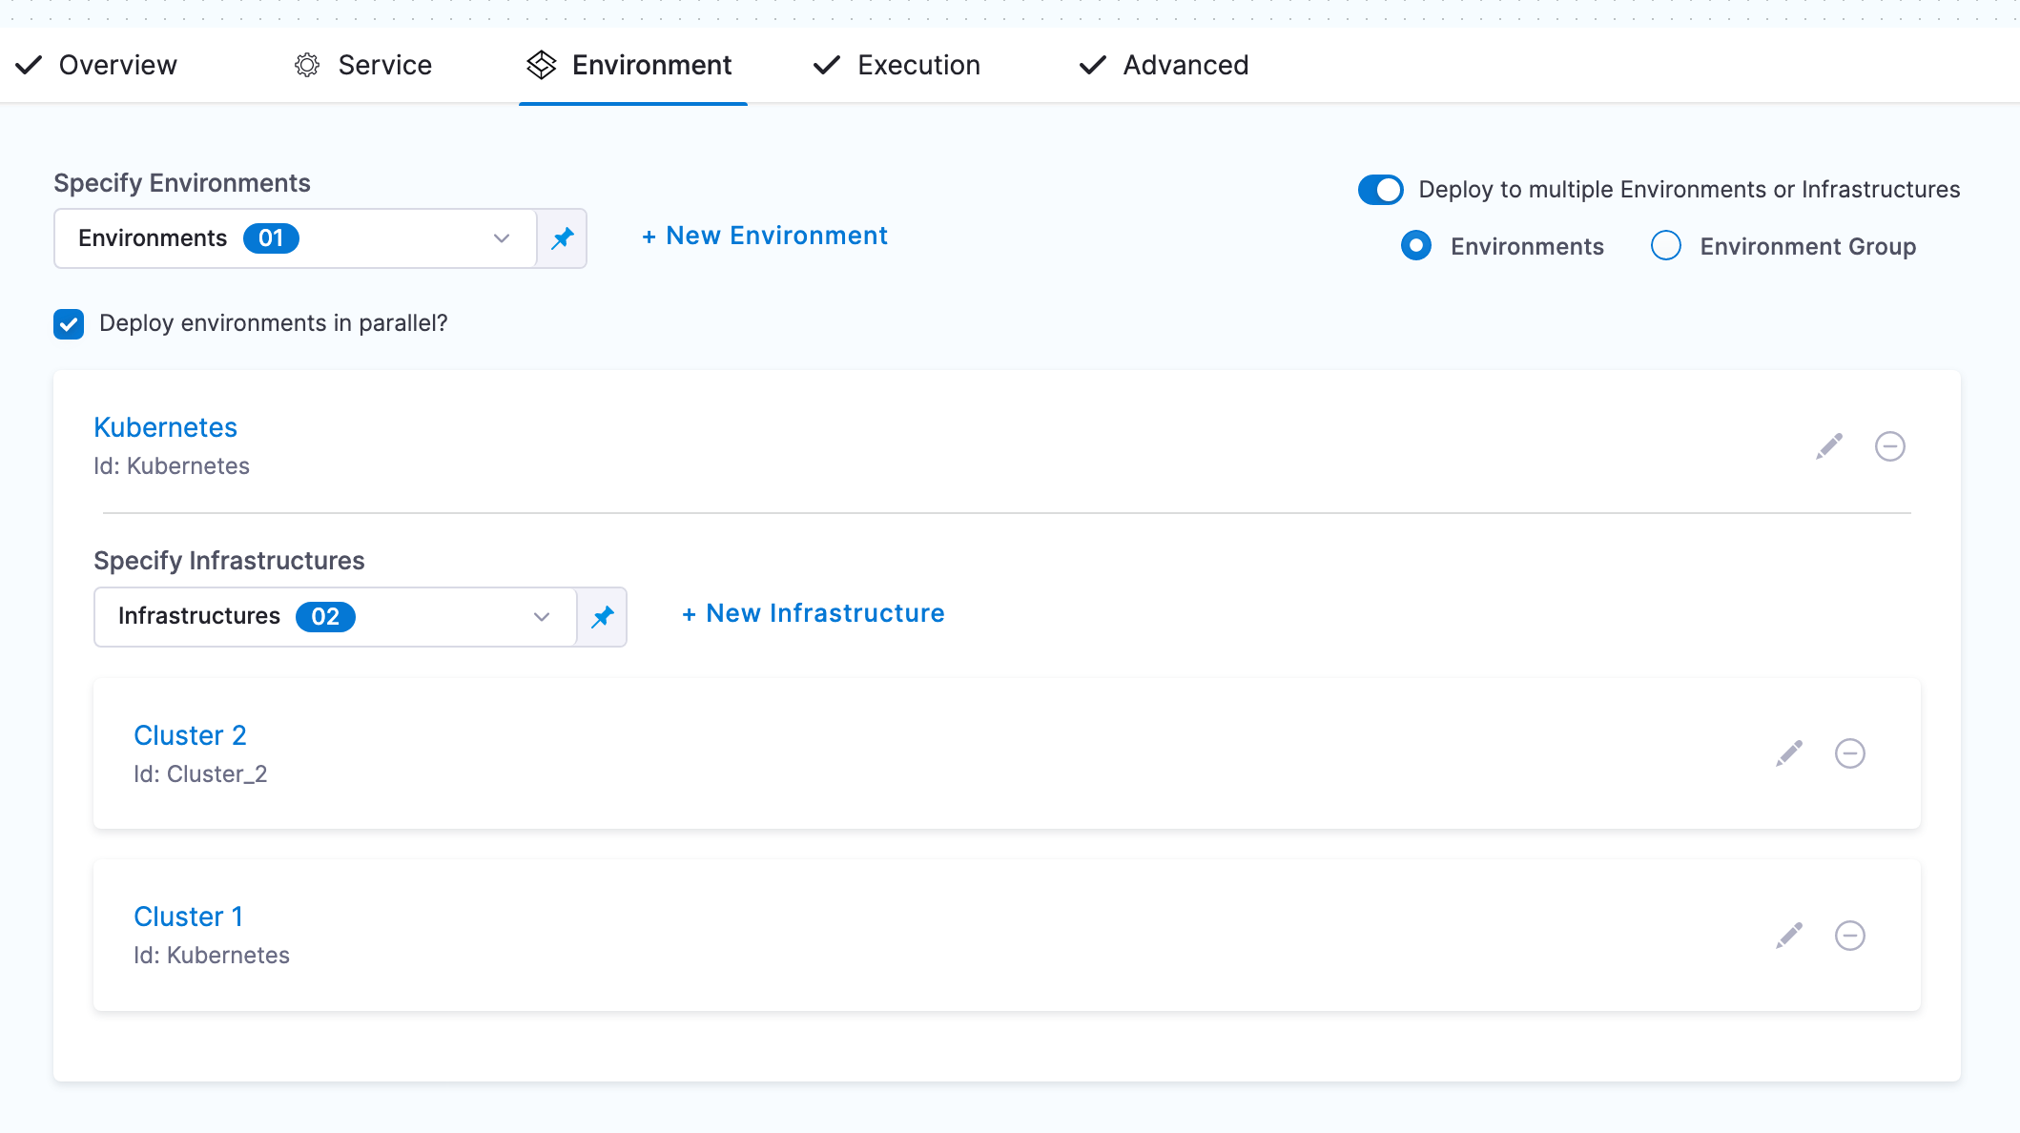Open the Cluster 2 infrastructure name link

(x=190, y=735)
